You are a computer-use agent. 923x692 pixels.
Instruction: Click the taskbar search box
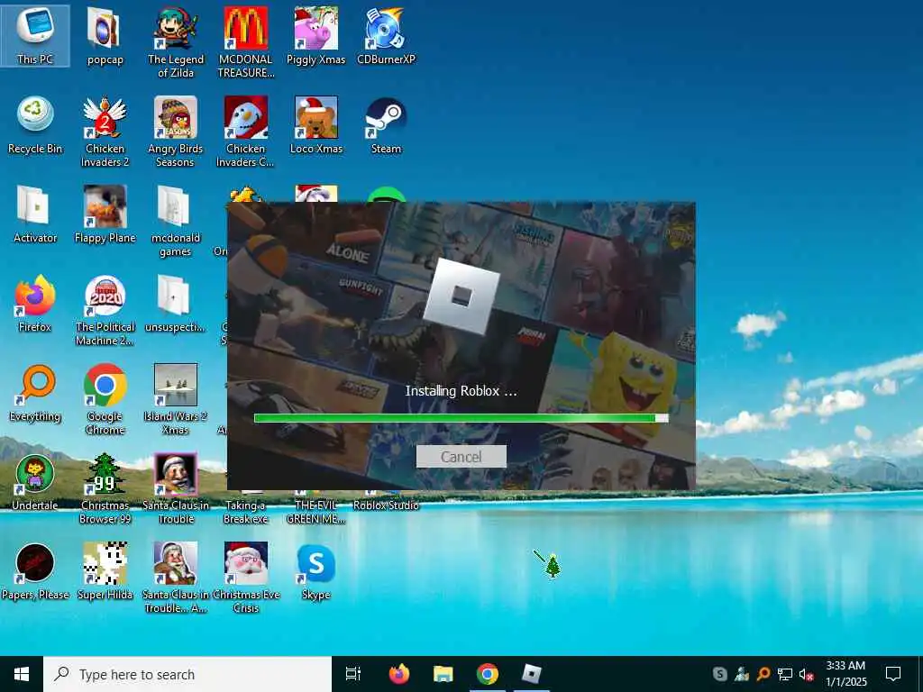pyautogui.click(x=187, y=674)
